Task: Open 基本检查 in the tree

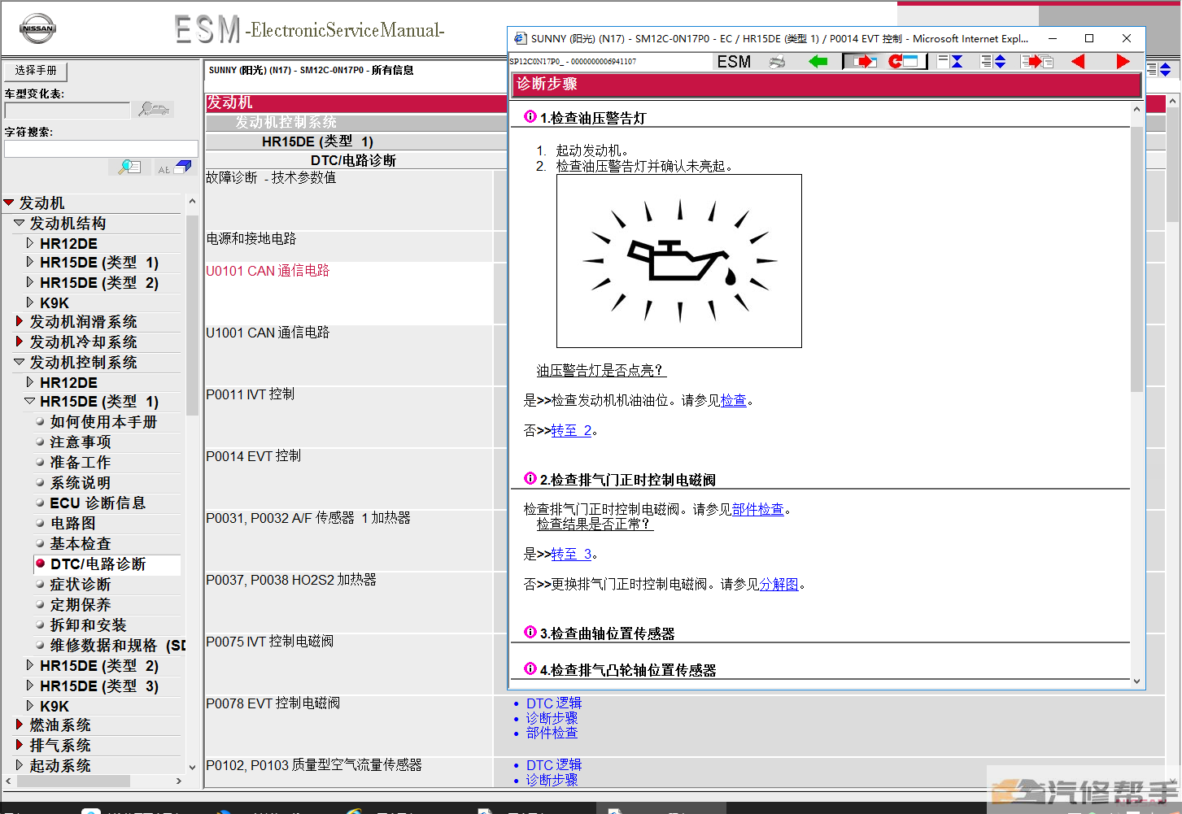Action: click(81, 543)
